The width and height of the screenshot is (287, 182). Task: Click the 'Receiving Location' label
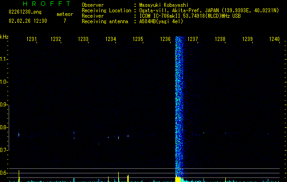coord(106,10)
